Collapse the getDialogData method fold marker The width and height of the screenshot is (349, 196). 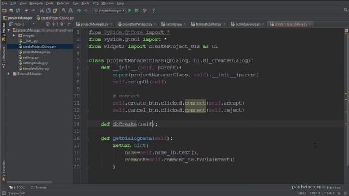tap(87, 138)
